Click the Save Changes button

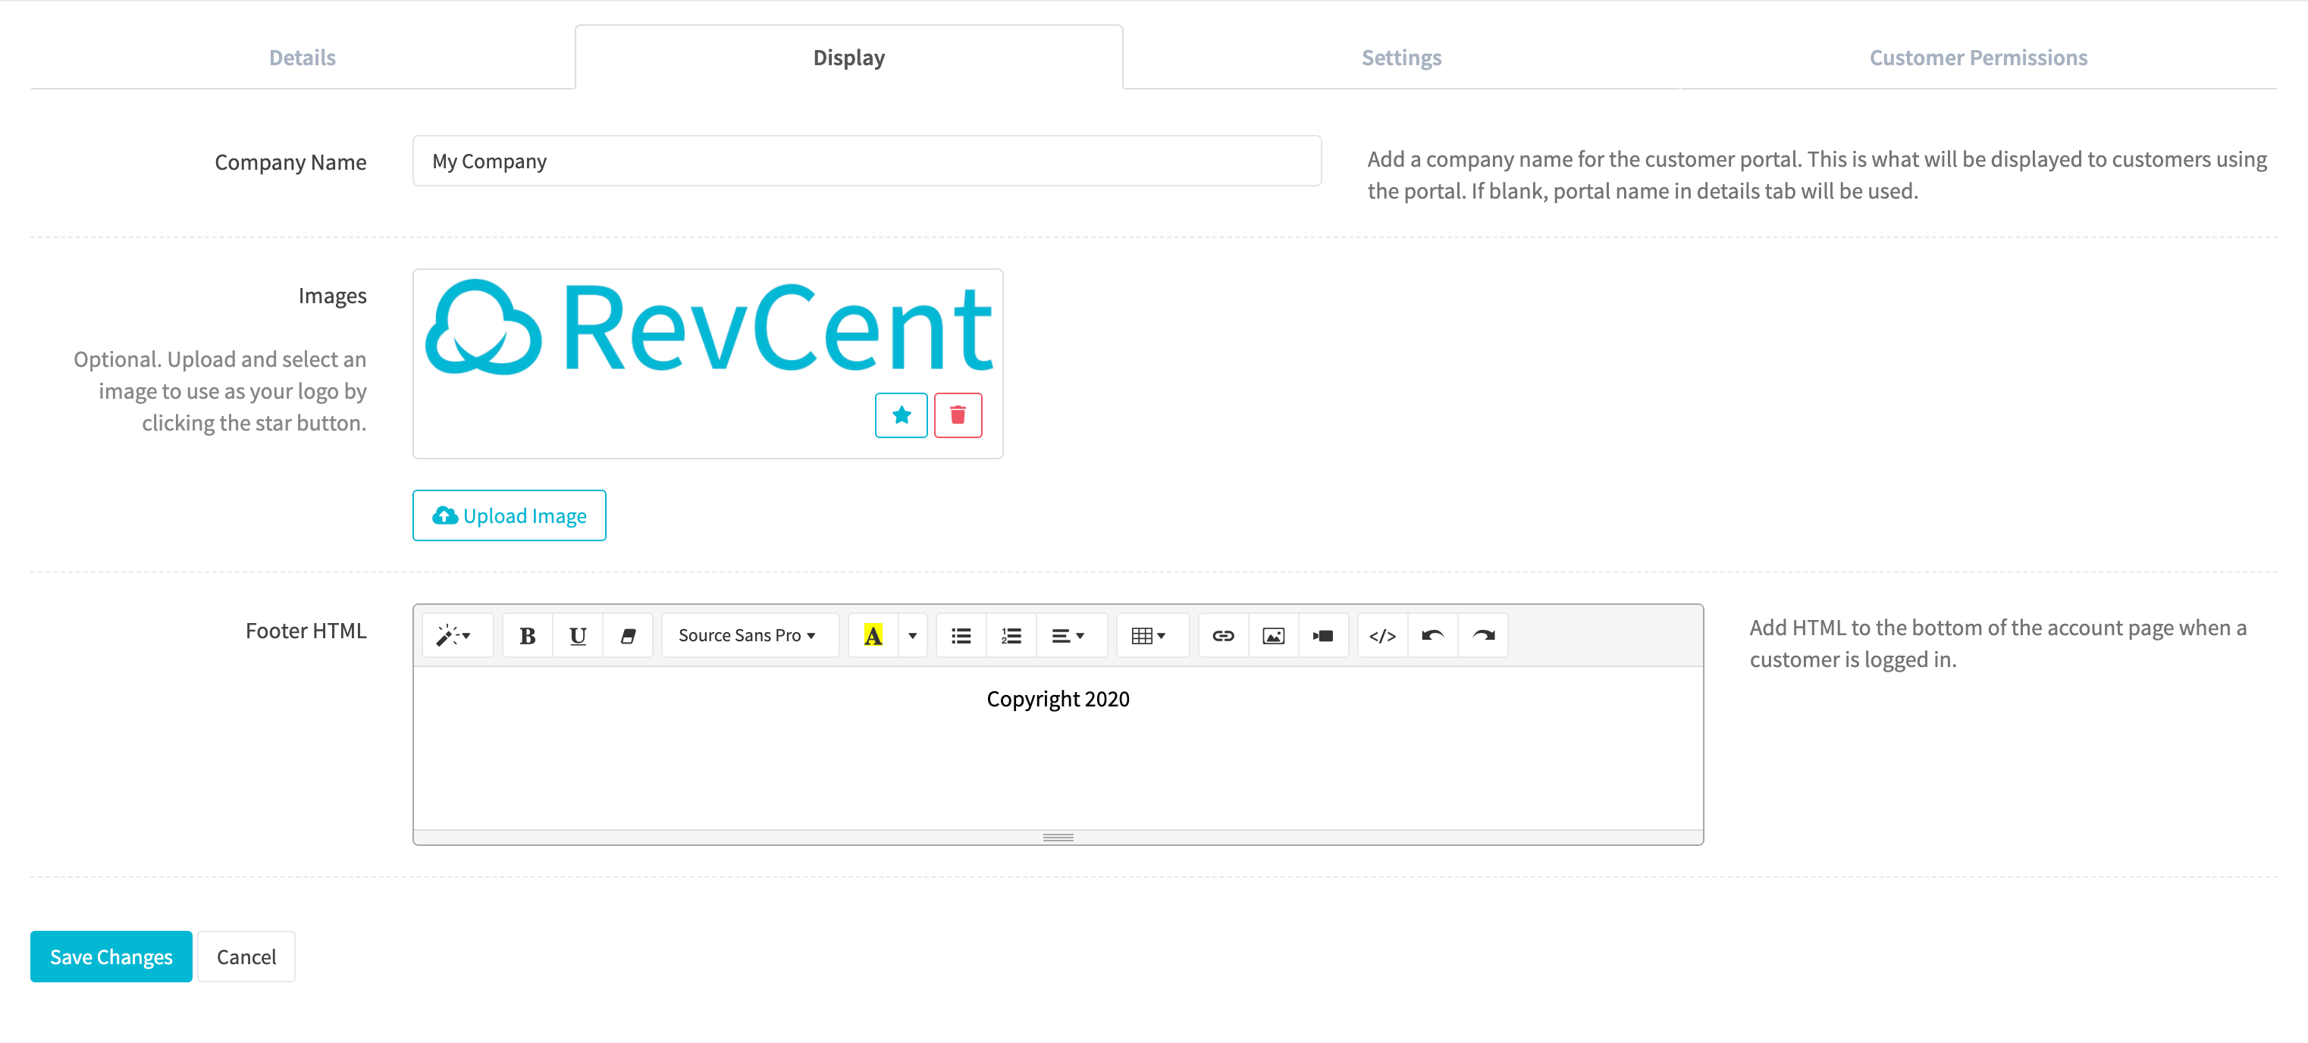tap(111, 956)
